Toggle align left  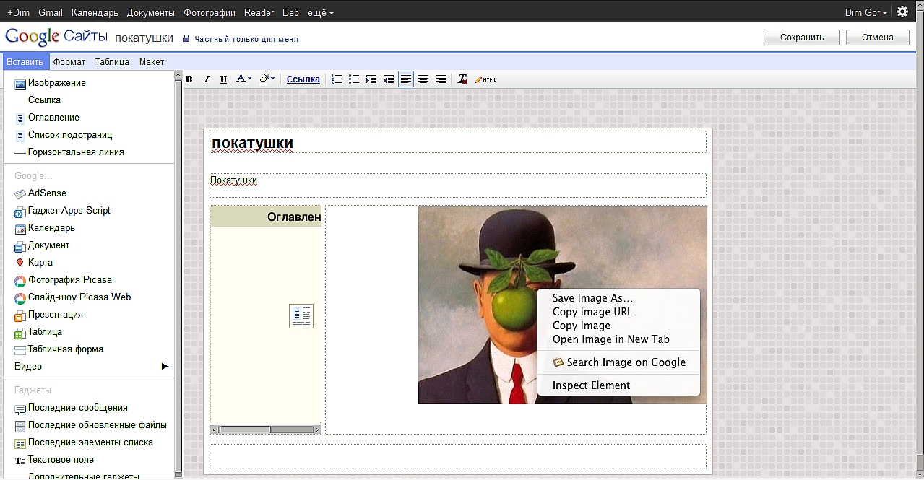pyautogui.click(x=406, y=79)
